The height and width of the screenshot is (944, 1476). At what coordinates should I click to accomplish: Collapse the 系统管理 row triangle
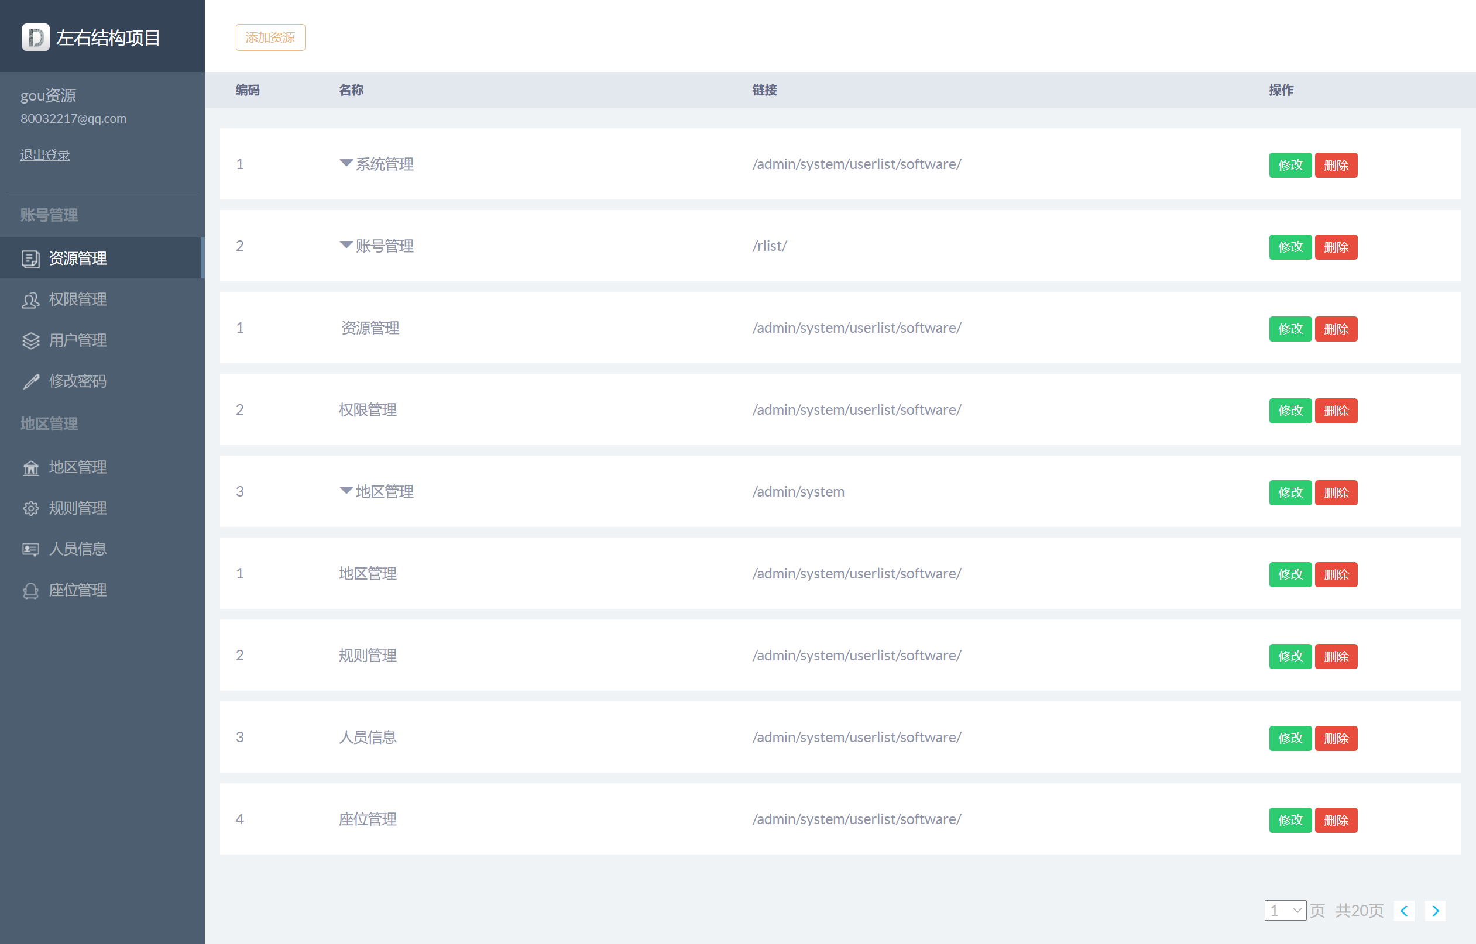click(346, 163)
